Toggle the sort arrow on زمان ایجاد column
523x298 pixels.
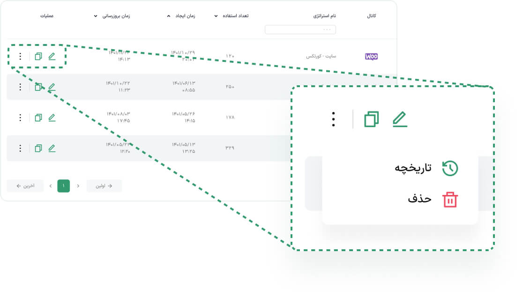click(x=169, y=16)
